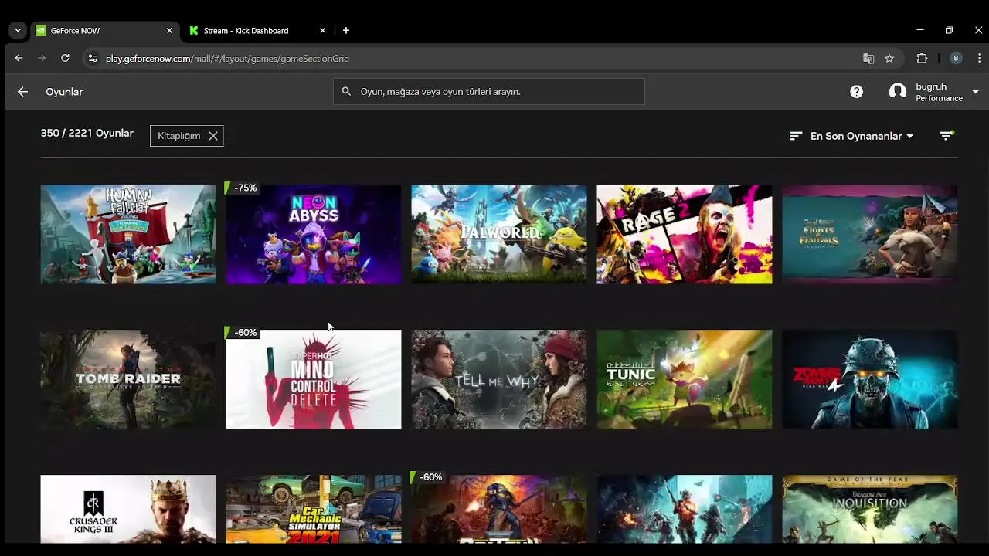
Task: Open the tab search dropdown
Action: (17, 30)
